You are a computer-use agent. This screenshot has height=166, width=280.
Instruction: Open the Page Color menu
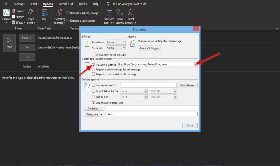(31, 17)
